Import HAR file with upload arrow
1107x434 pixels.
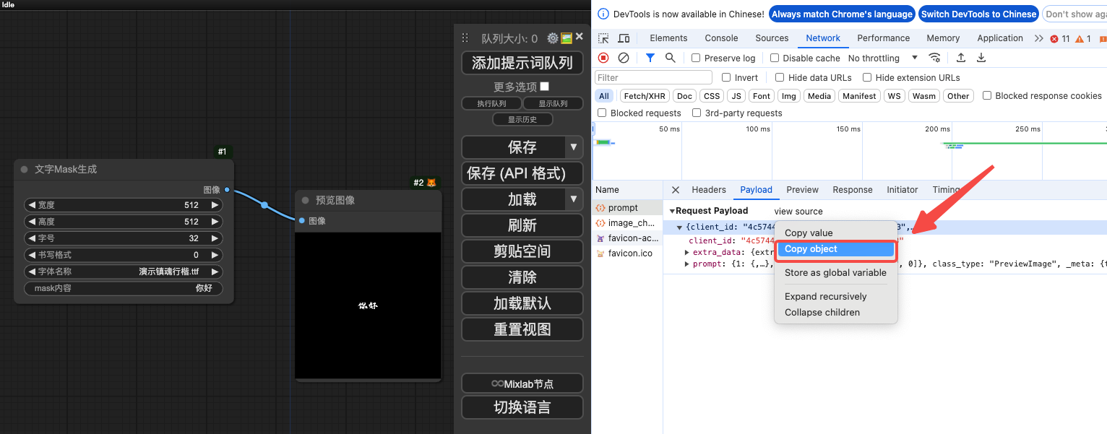pos(961,58)
